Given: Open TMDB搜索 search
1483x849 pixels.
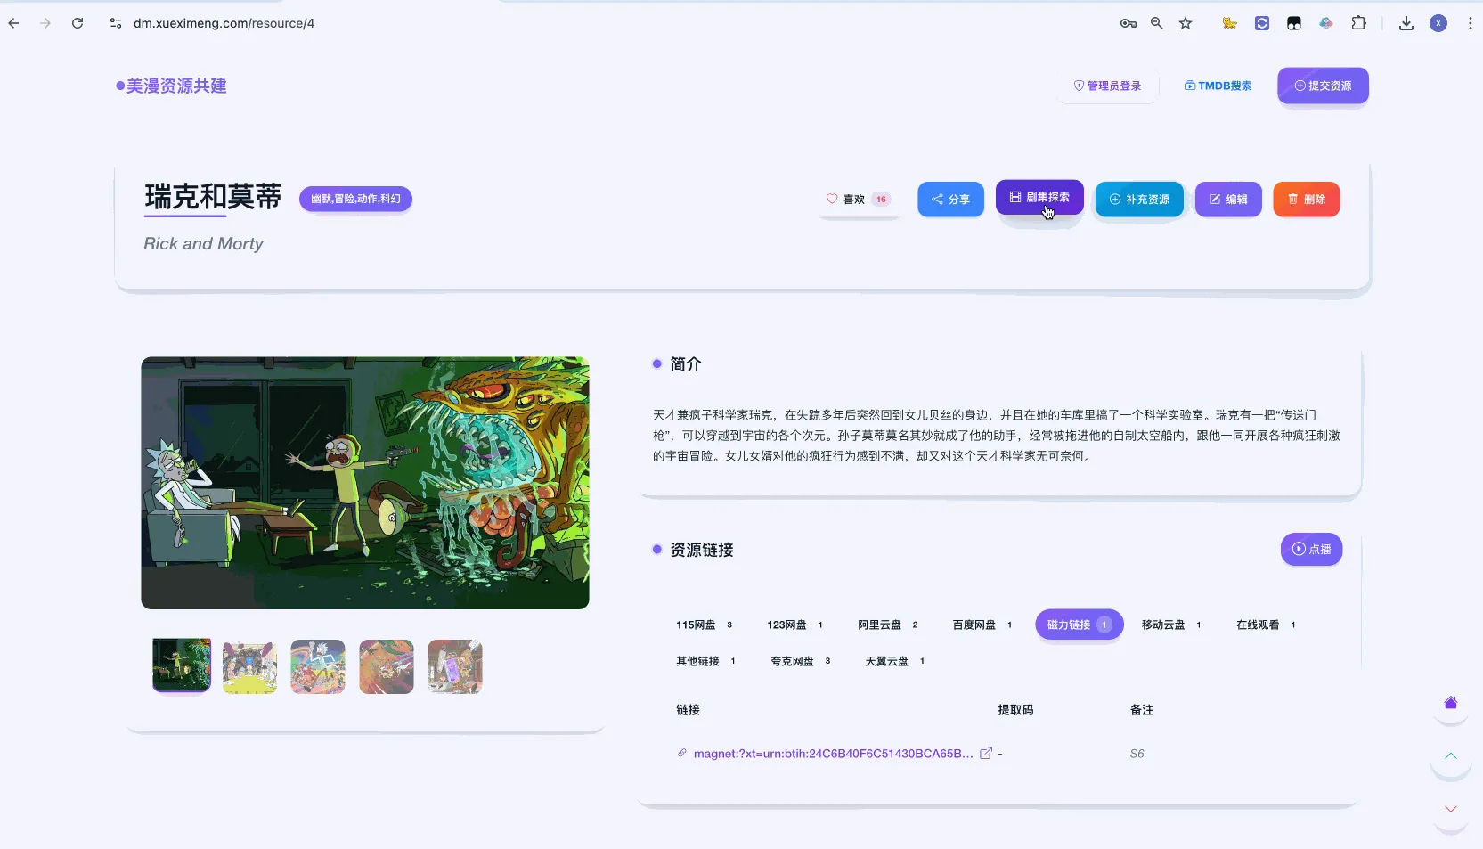Looking at the screenshot, I should [x=1218, y=86].
